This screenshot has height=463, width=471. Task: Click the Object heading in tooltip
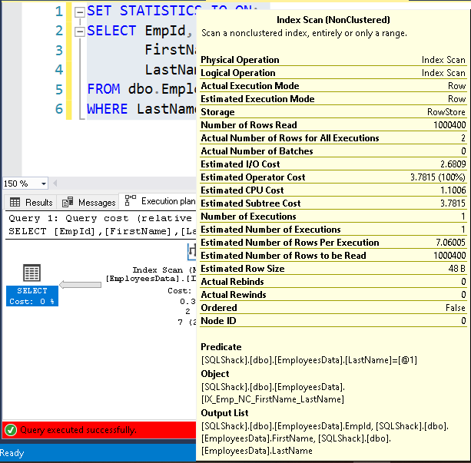click(x=215, y=374)
